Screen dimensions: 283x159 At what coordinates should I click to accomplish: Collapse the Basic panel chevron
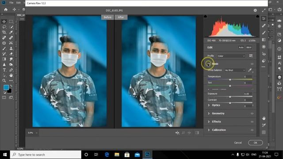[x=209, y=64]
